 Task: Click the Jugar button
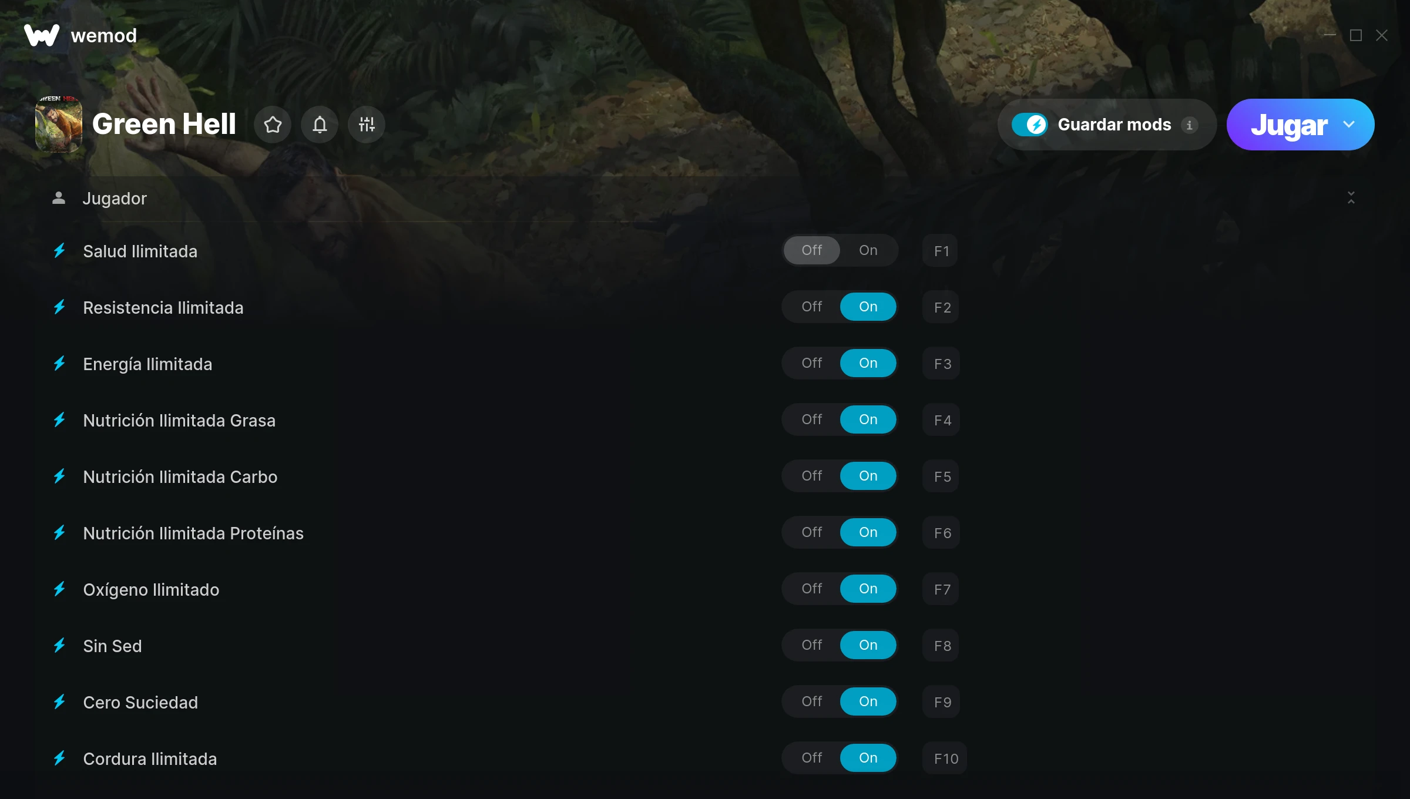pyautogui.click(x=1289, y=125)
